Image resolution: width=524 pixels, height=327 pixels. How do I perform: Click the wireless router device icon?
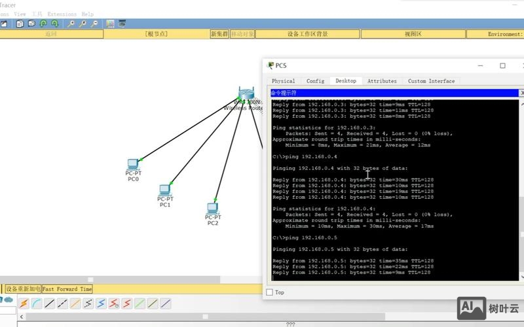pyautogui.click(x=246, y=93)
